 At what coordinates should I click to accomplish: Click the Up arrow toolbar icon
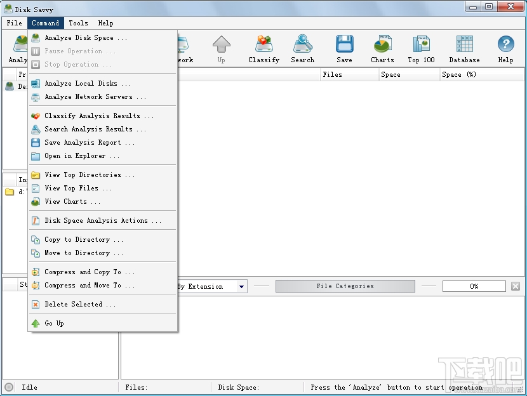pos(221,44)
